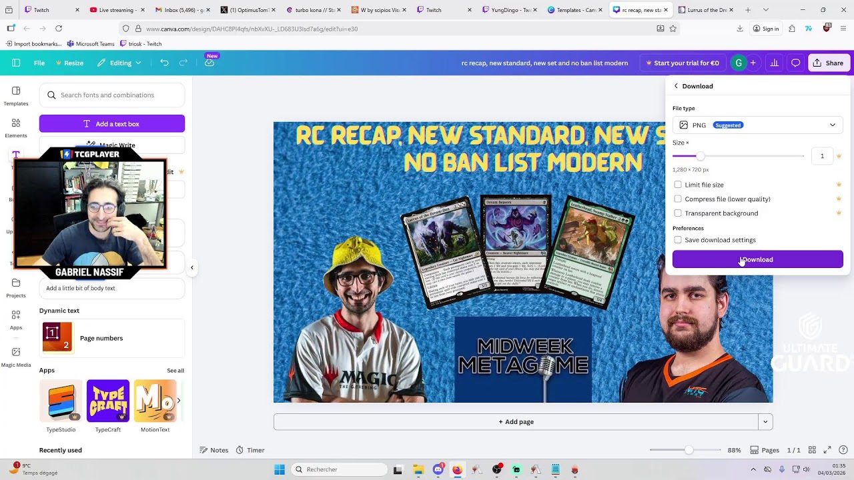Enable the Transparent background checkbox
This screenshot has height=480, width=854.
click(678, 213)
